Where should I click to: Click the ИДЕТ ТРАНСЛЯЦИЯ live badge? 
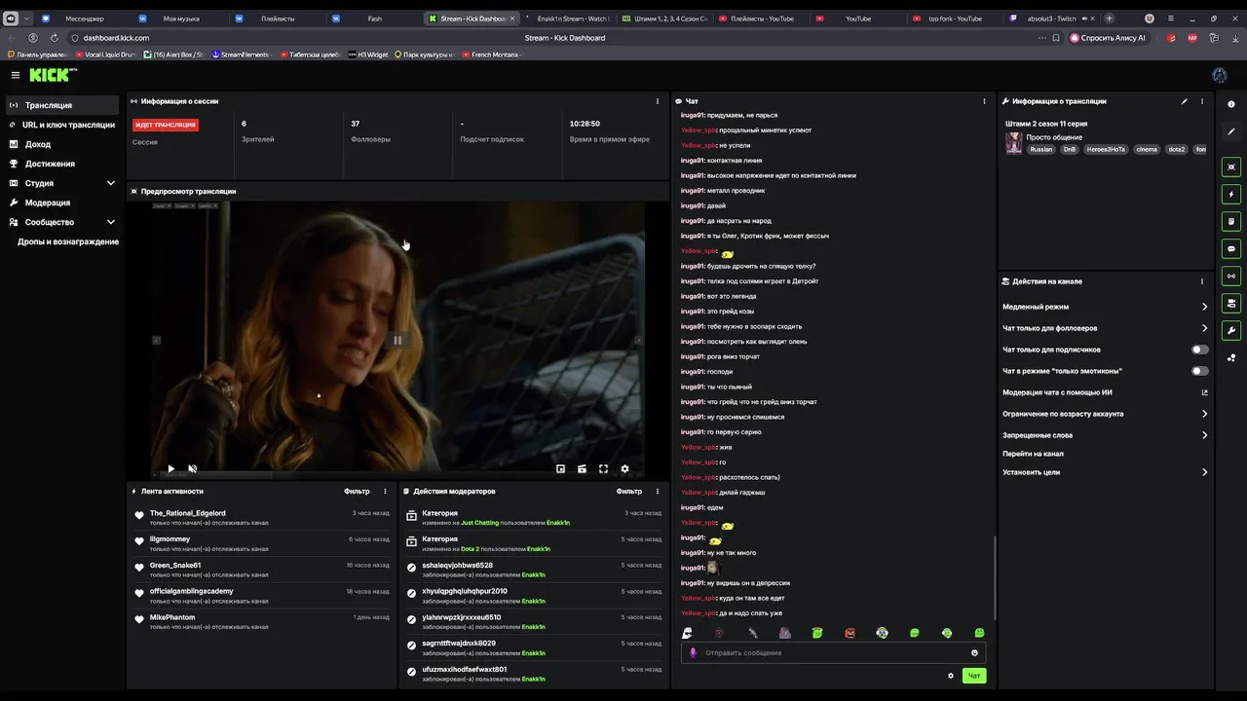pyautogui.click(x=166, y=125)
